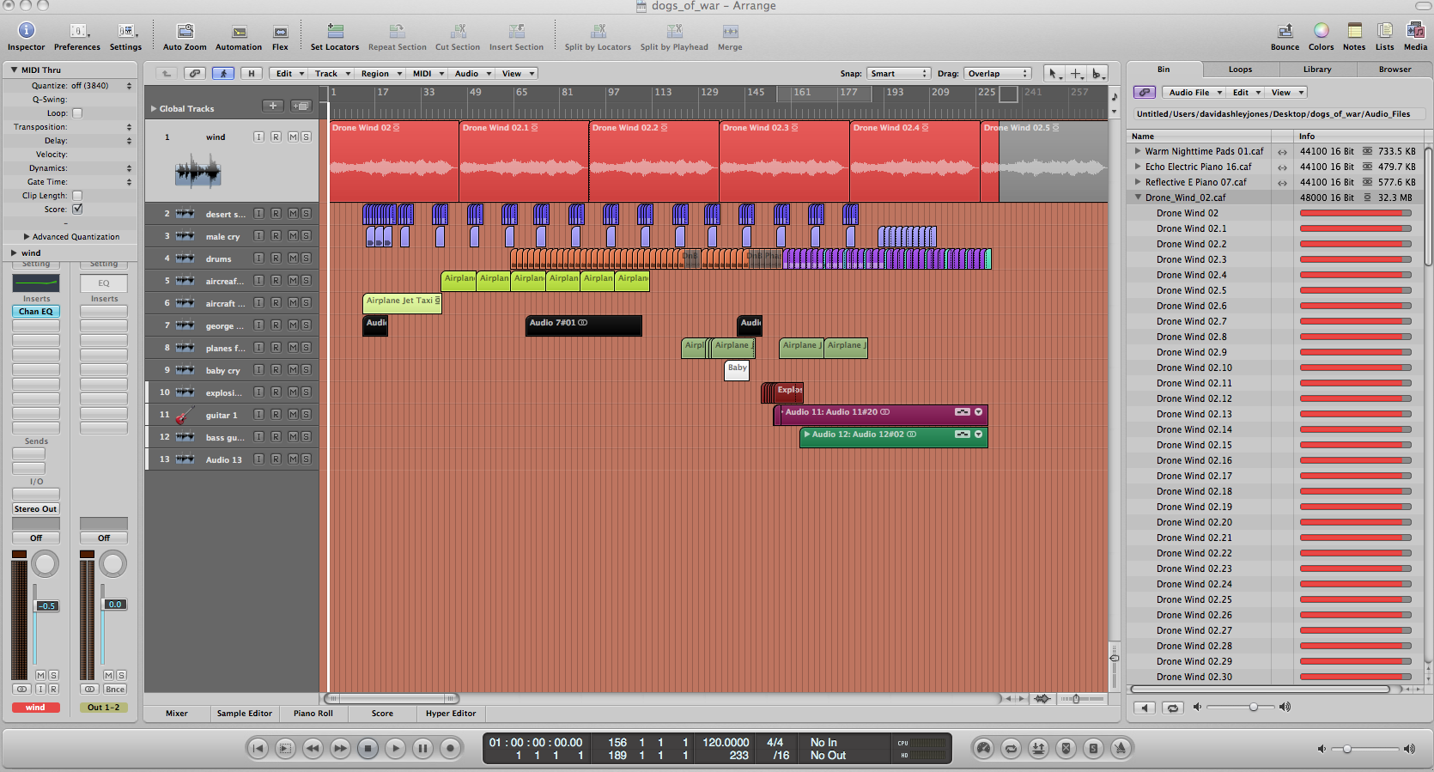The height and width of the screenshot is (772, 1434).
Task: Expand the Global Tracks disclosure triangle
Action: tap(154, 109)
